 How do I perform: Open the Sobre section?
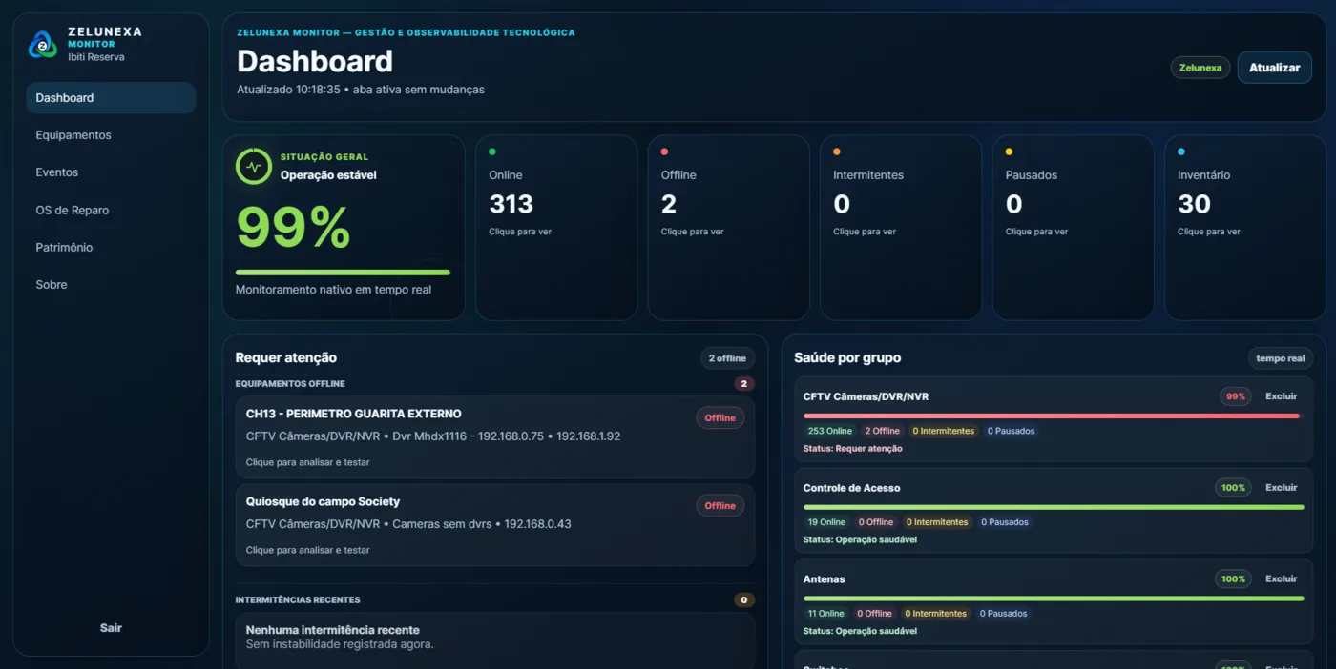point(111,284)
